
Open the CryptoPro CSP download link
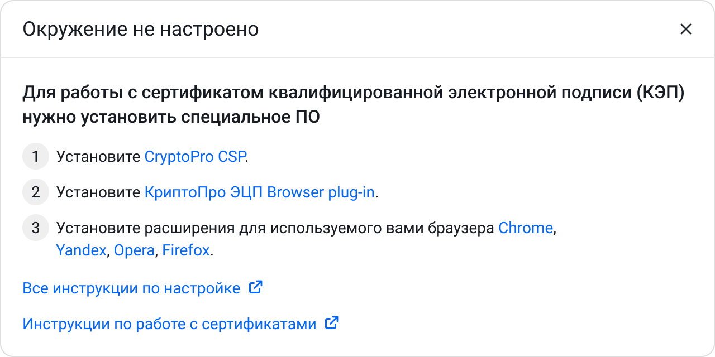[194, 156]
